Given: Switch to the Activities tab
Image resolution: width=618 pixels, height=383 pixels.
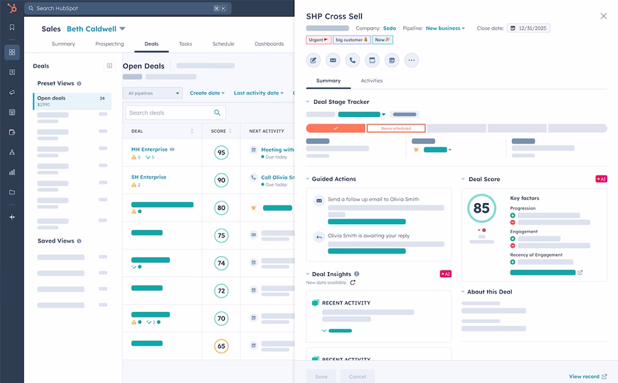Looking at the screenshot, I should [x=372, y=80].
